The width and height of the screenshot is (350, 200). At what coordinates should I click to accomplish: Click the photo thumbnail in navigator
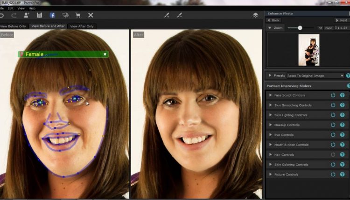(309, 50)
